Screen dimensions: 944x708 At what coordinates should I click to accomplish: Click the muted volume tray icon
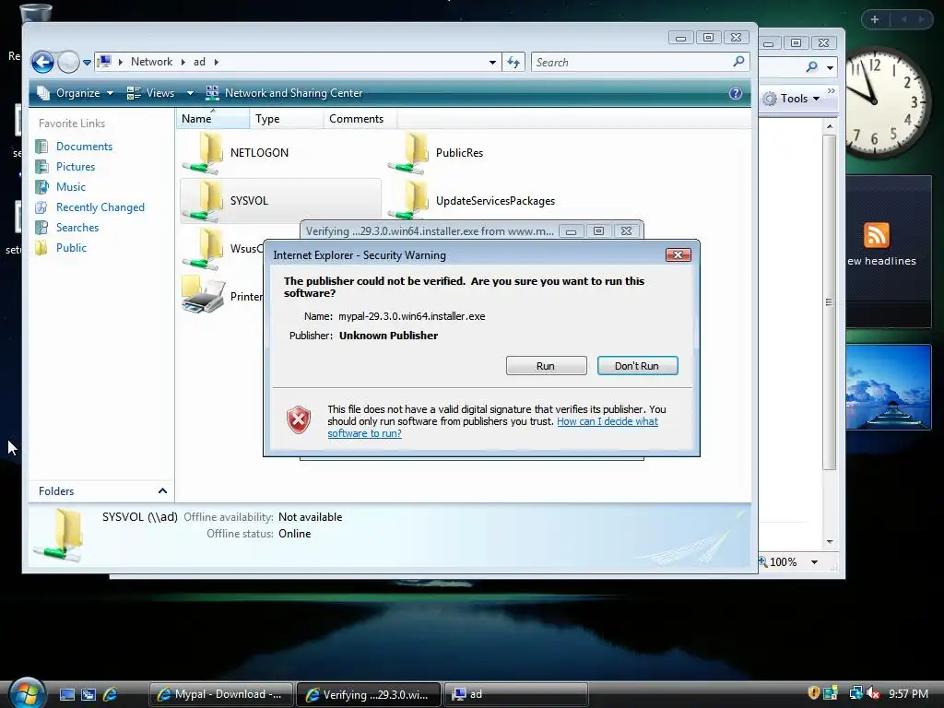(x=872, y=693)
